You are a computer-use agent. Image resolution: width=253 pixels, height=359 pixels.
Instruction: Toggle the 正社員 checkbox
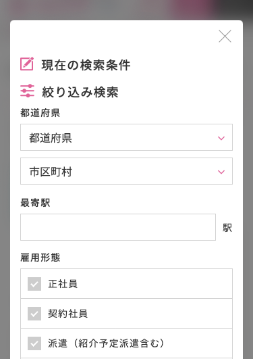34,284
